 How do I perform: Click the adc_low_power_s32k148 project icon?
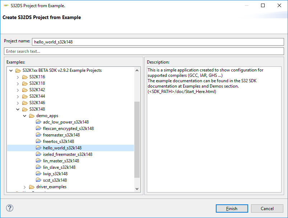(x=38, y=122)
